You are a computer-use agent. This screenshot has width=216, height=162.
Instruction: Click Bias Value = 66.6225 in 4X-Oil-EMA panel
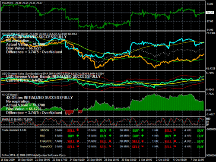pyautogui.click(x=24, y=48)
